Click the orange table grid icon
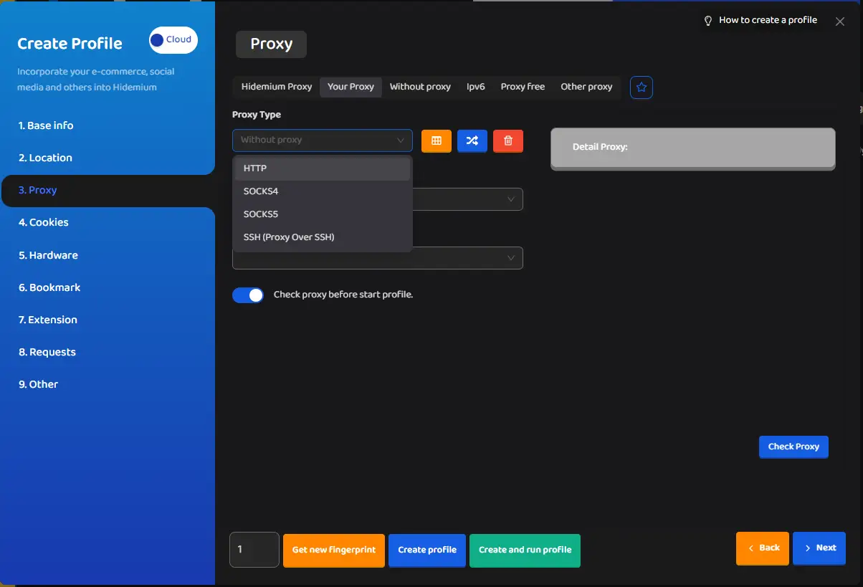 point(436,141)
